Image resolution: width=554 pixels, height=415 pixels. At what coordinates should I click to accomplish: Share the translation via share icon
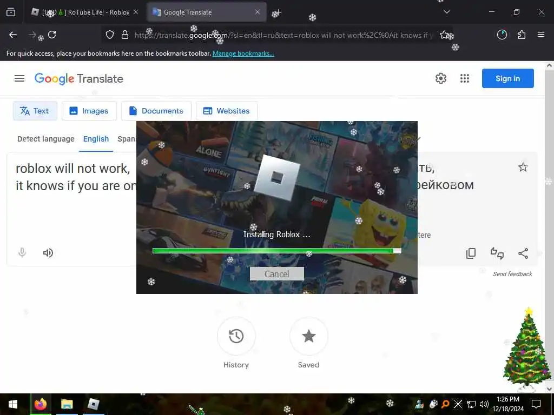pyautogui.click(x=523, y=253)
